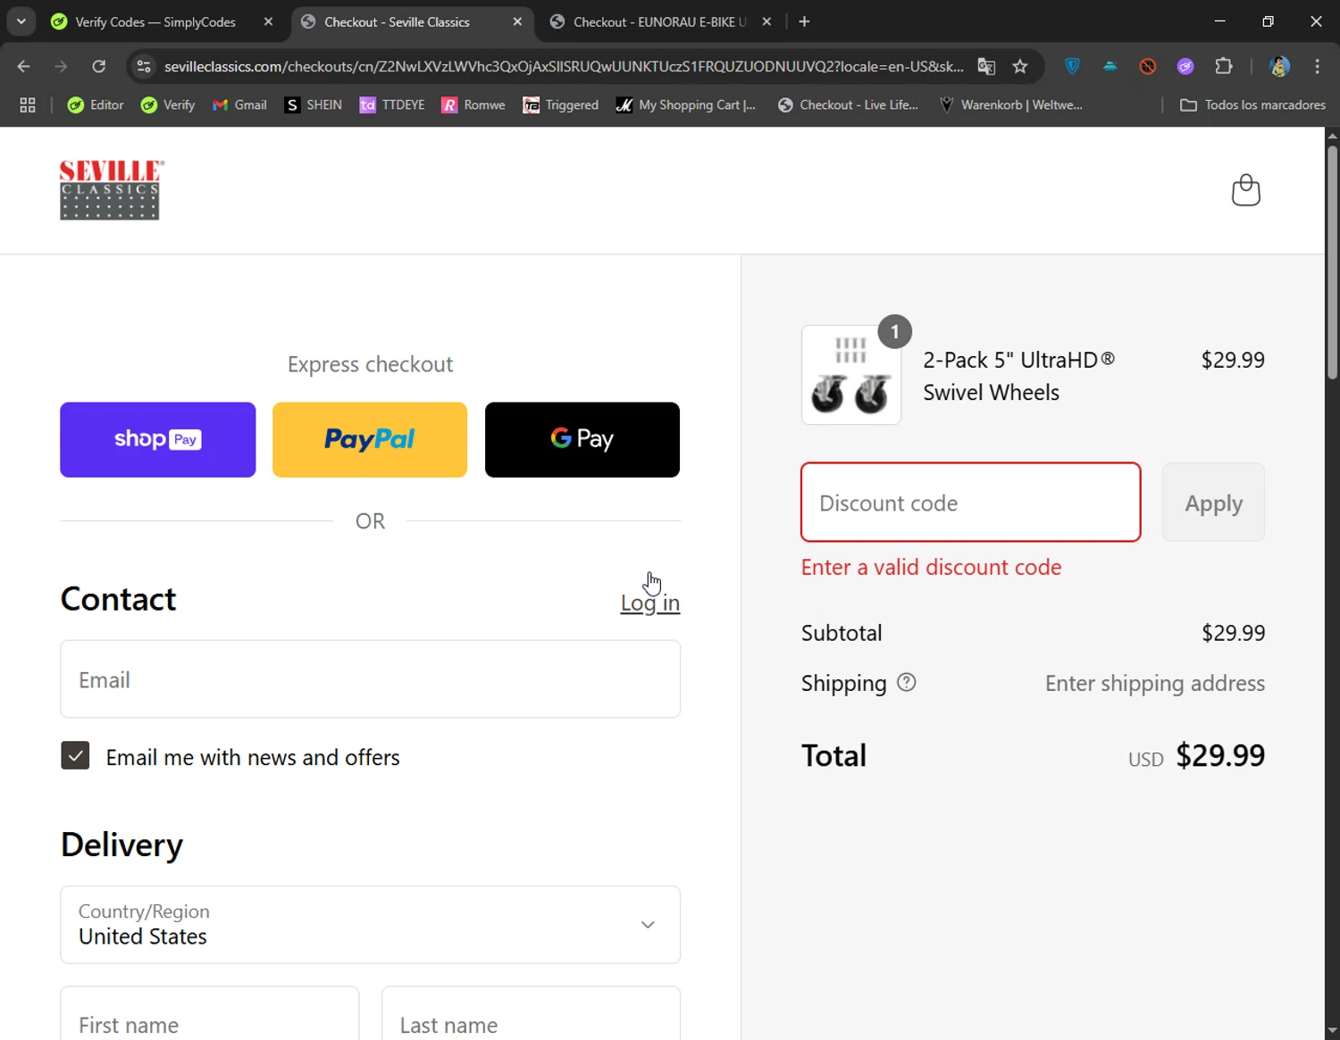Screen dimensions: 1340x1040
Task: Expand the Country/Region dropdown
Action: [370, 925]
